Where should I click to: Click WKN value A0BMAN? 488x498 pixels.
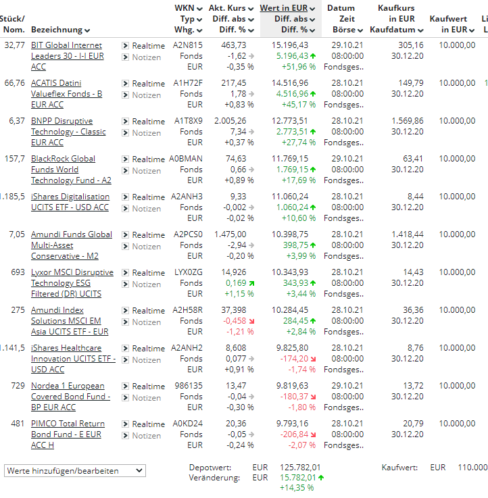point(186,159)
